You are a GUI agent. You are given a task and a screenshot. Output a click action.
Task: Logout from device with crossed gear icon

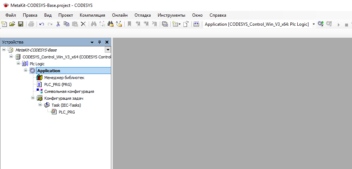pos(329,24)
